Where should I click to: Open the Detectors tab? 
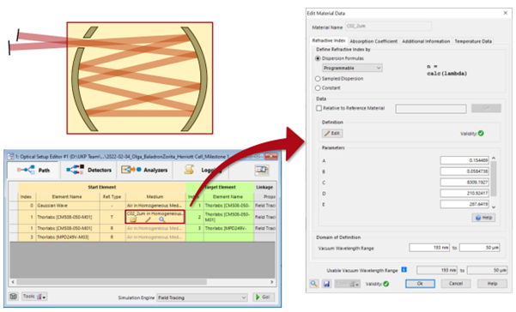click(89, 170)
